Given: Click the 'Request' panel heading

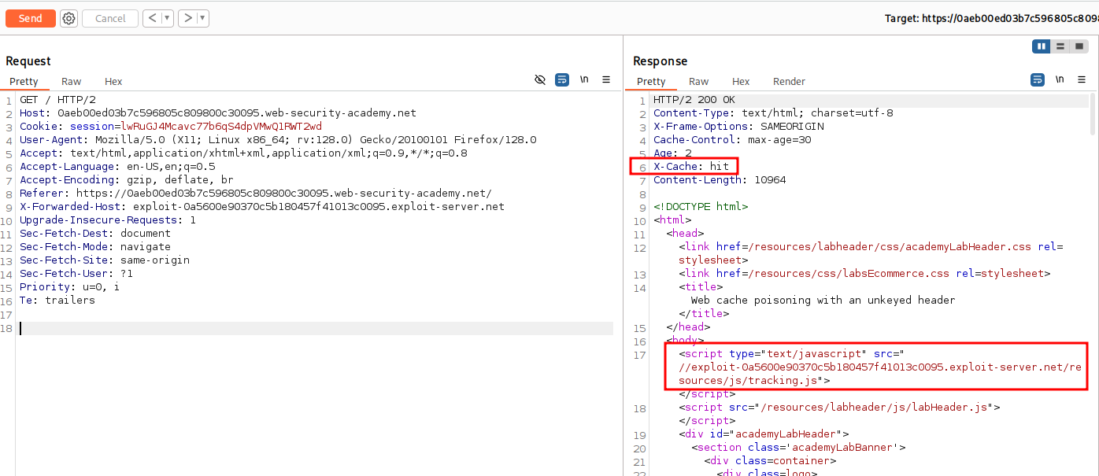Looking at the screenshot, I should [x=28, y=61].
